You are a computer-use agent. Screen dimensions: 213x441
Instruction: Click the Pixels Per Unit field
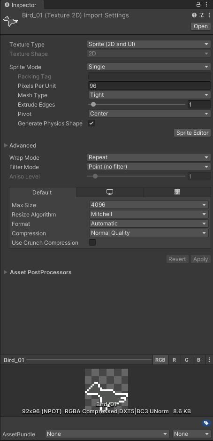click(149, 85)
